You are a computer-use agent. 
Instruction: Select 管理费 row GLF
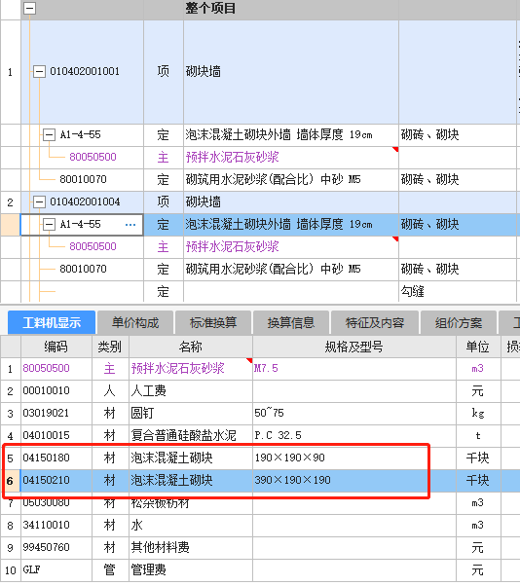[260, 570]
